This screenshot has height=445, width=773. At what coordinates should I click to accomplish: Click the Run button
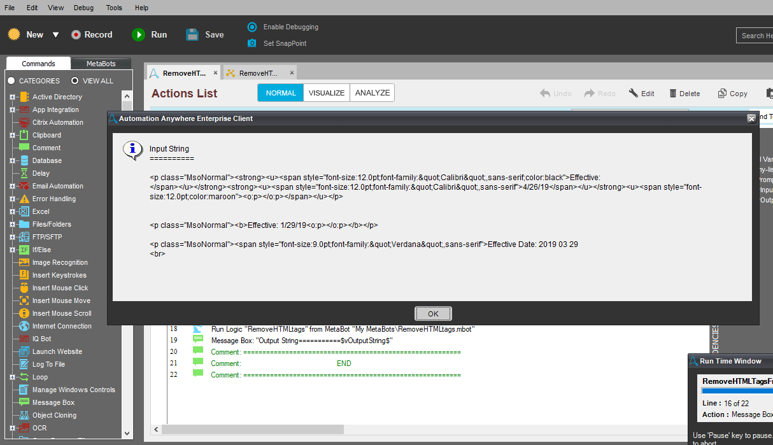(150, 35)
